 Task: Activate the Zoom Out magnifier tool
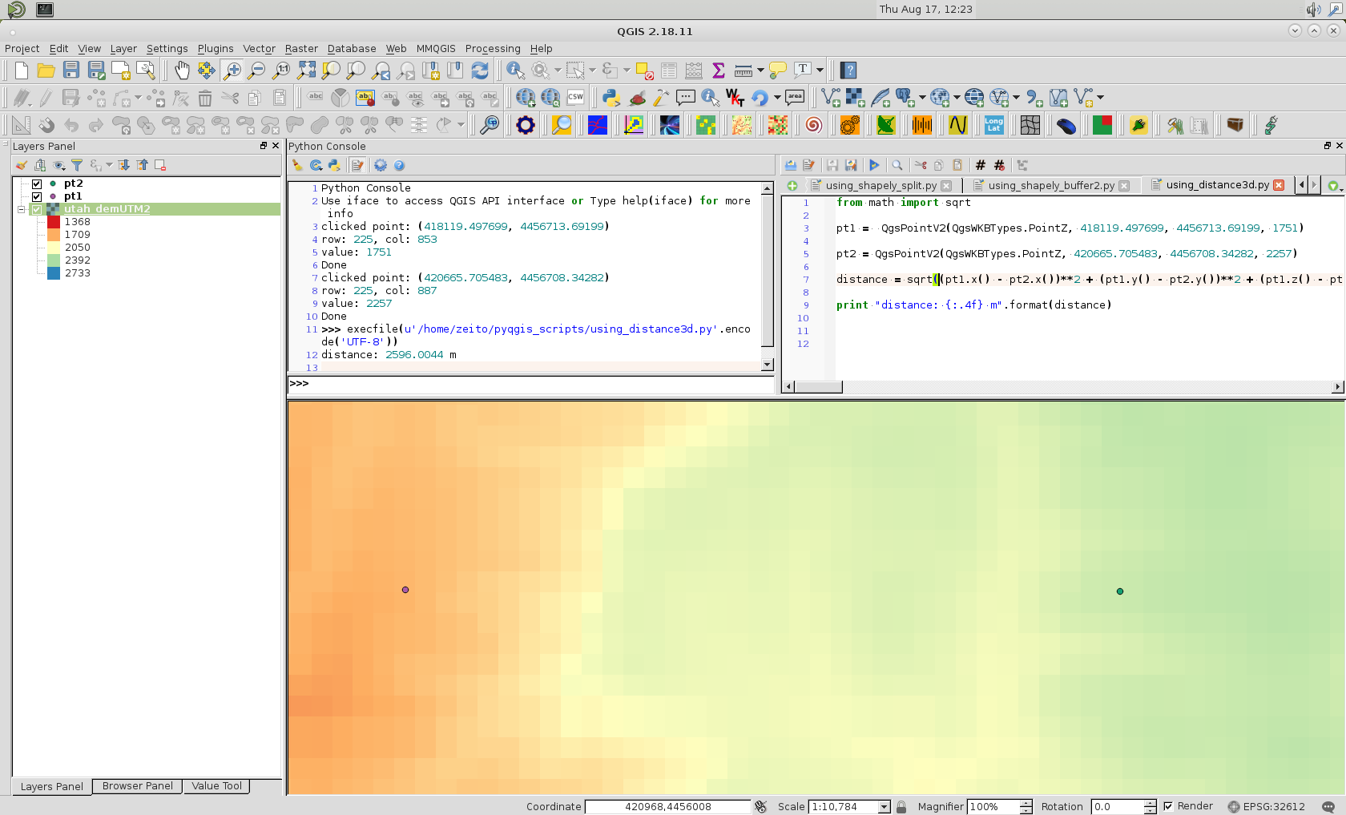[x=256, y=71]
